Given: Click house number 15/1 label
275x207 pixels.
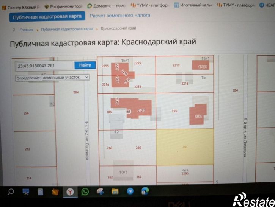Looking at the screenshot, I should click(205, 59).
